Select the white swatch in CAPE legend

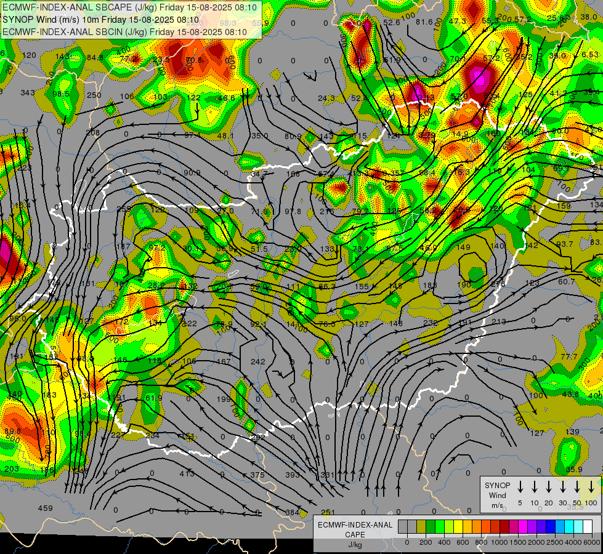point(588,527)
